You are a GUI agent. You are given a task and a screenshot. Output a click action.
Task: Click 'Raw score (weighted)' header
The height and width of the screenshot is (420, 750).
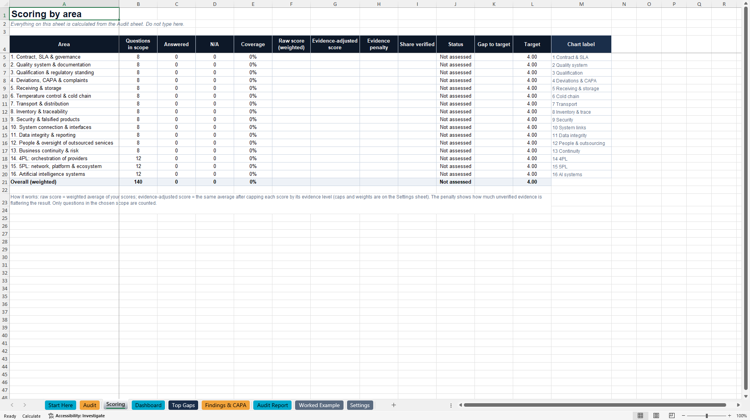291,44
